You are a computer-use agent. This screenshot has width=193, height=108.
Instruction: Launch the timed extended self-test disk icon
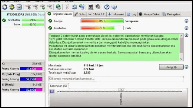point(35,7)
